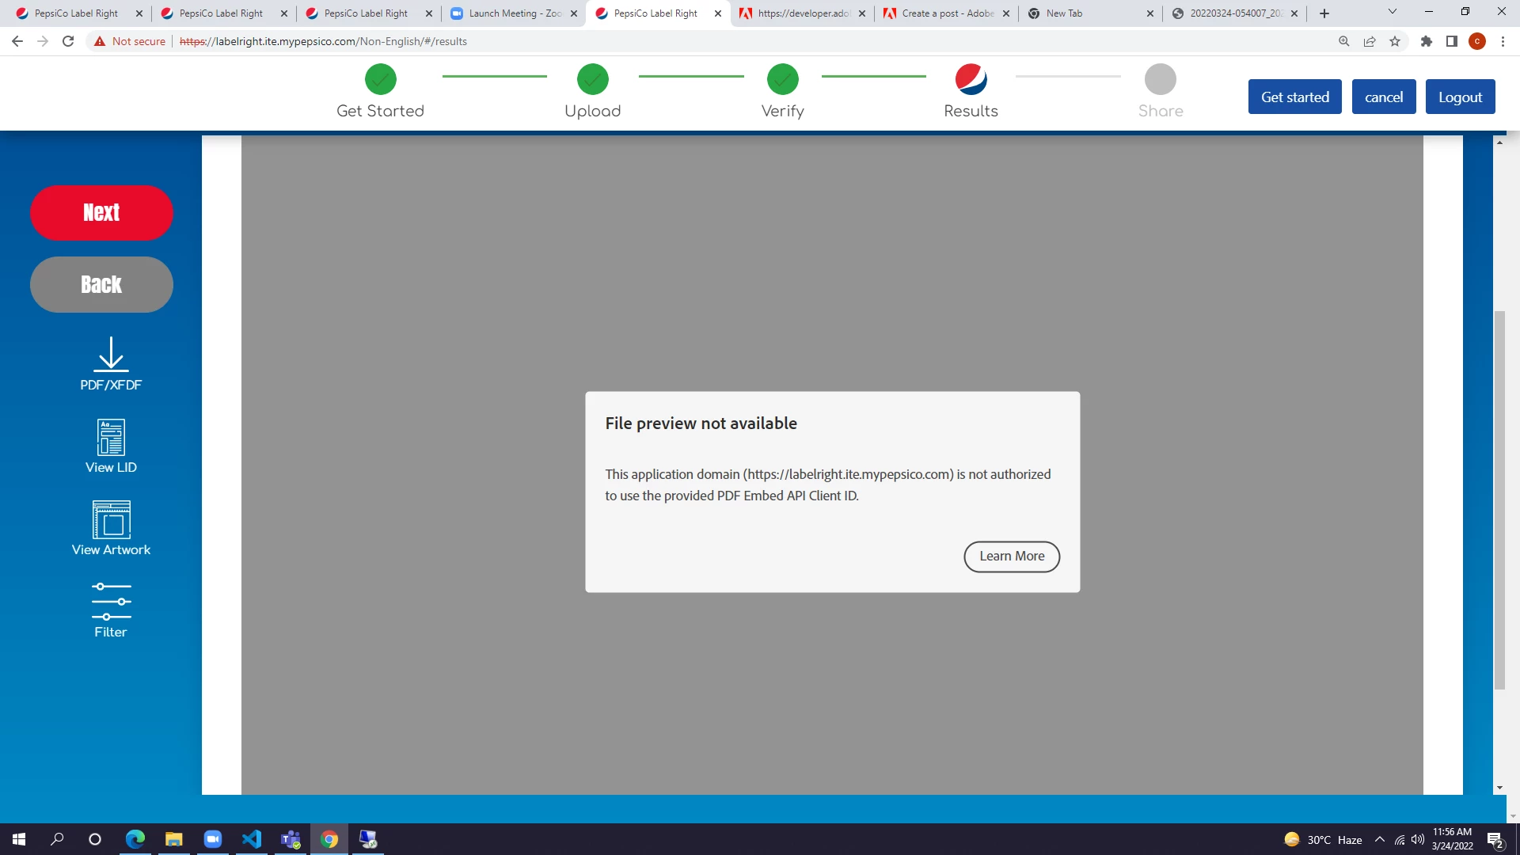Click the Results step Pepsi logo
1520x855 pixels.
click(x=971, y=79)
